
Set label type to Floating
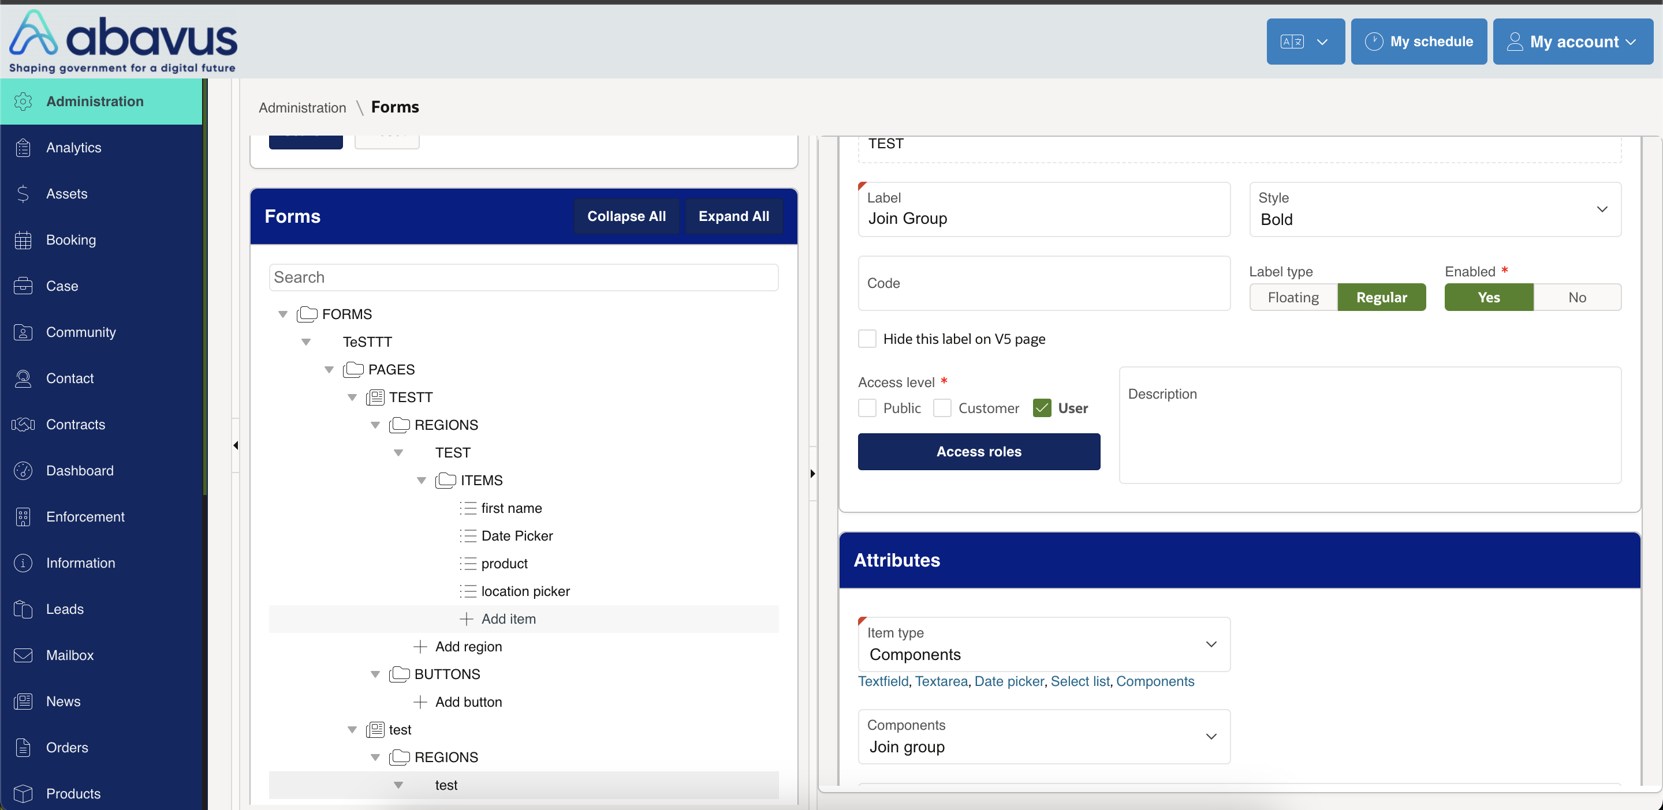1293,297
